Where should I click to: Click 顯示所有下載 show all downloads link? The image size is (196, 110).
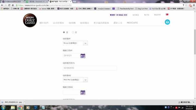click(x=185, y=102)
